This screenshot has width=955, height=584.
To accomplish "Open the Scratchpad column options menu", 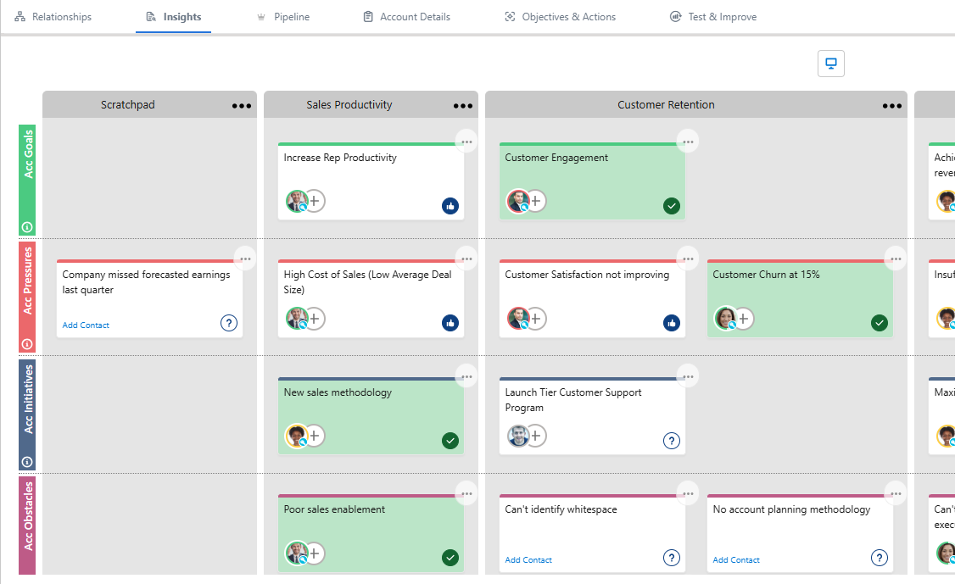I will coord(242,106).
